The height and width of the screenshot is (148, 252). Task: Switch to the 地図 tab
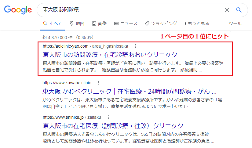click(77, 23)
